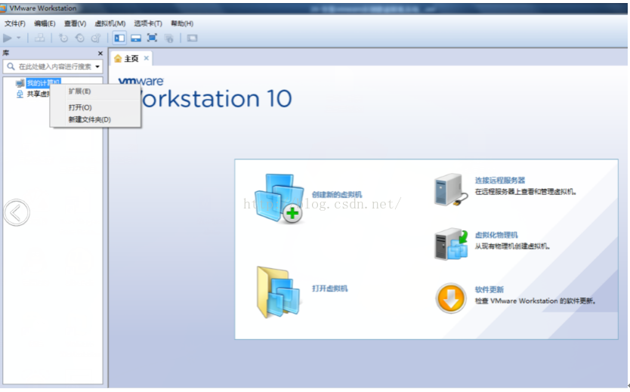Click the home icon on 主页 tab
This screenshot has height=392, width=630.
click(118, 59)
